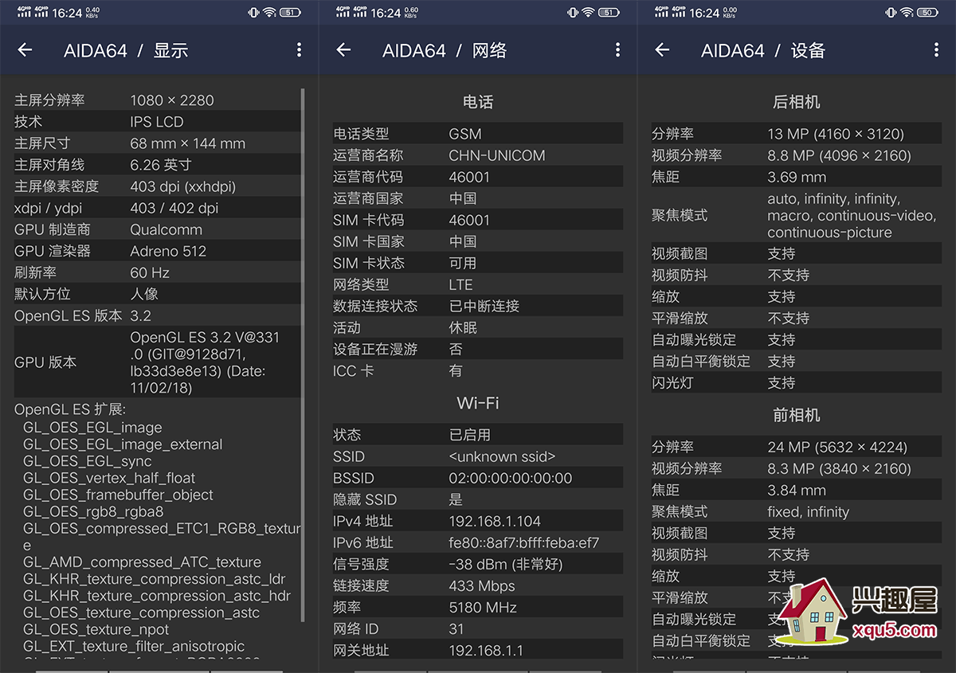Select 闪光灯 支持 row
The height and width of the screenshot is (673, 956).
pos(797,382)
